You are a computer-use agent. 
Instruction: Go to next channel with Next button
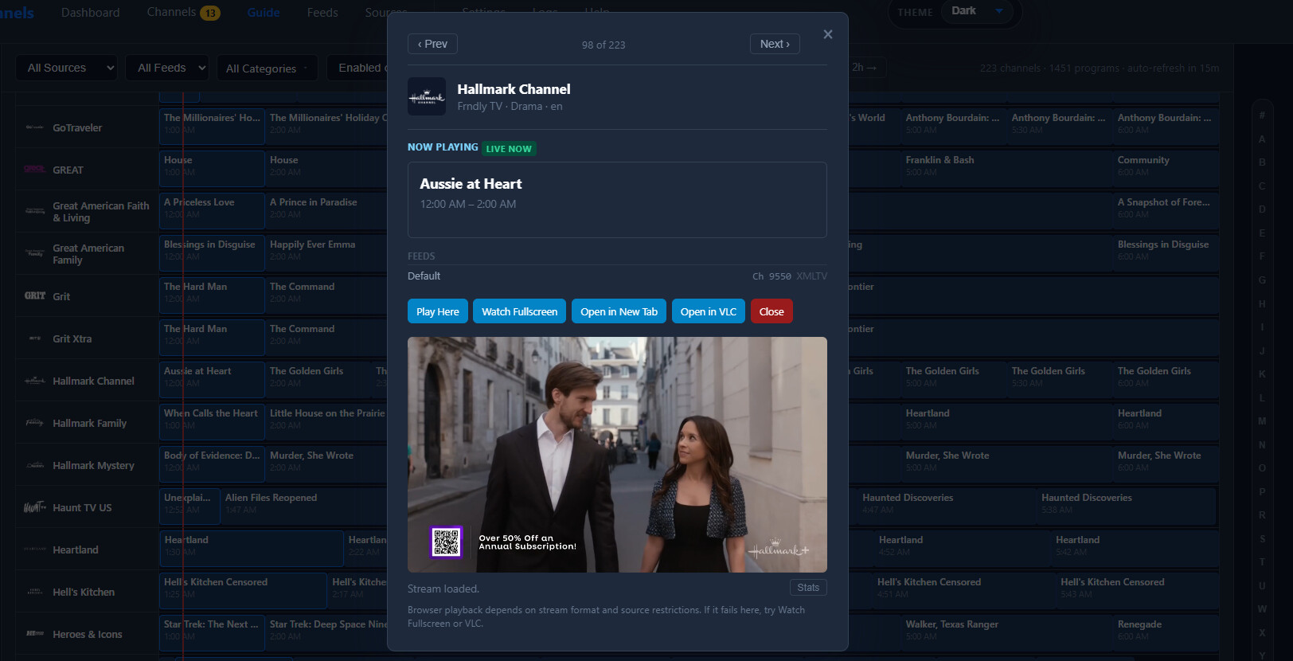click(x=775, y=44)
